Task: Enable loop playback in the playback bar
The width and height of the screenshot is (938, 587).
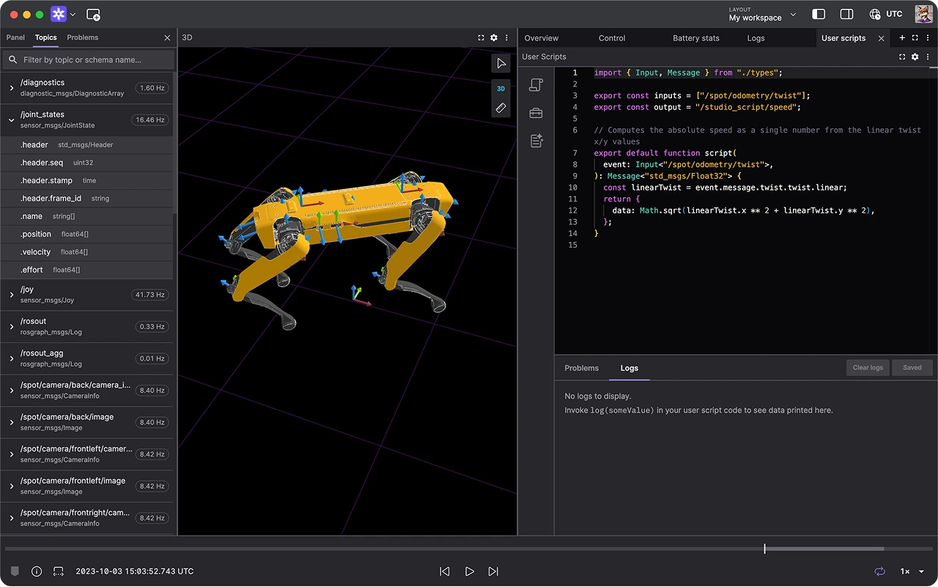Action: coord(880,572)
